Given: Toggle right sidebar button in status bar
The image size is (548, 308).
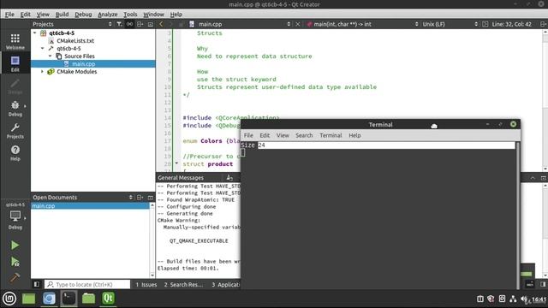Looking at the screenshot, I should 543,284.
